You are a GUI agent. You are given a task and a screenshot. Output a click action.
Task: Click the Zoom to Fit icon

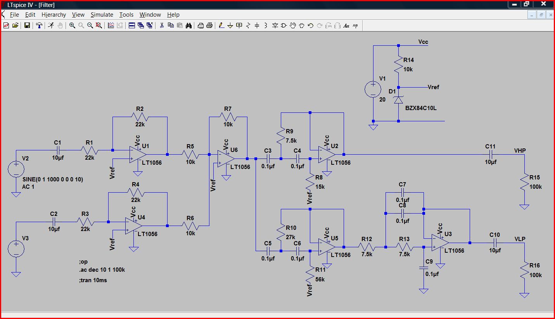(x=99, y=26)
